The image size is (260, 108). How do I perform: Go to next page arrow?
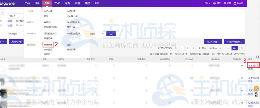click(x=187, y=48)
